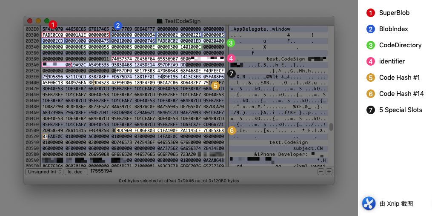
Task: Select hex word 00000221 in row 0D300
Action: [x=191, y=35]
